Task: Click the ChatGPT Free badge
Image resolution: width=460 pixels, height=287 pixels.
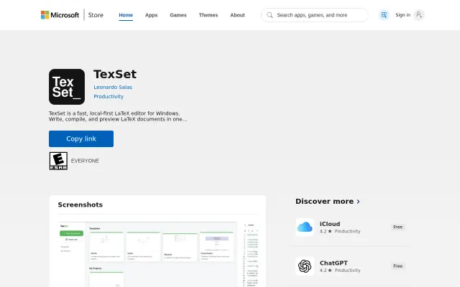Action: (x=397, y=266)
